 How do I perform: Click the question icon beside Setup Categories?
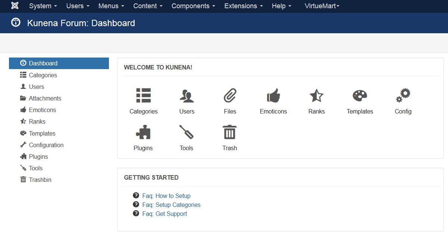(136, 204)
